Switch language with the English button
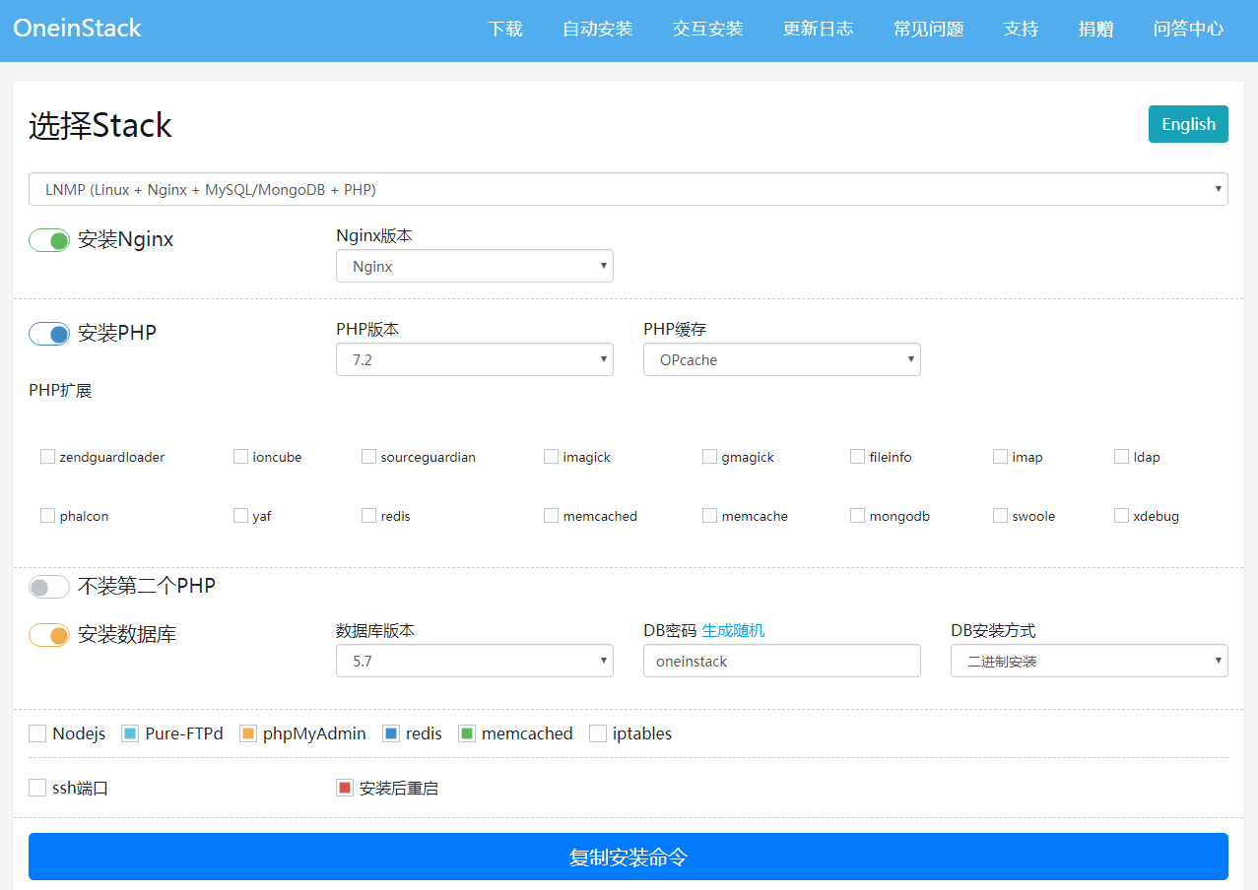 pos(1187,124)
